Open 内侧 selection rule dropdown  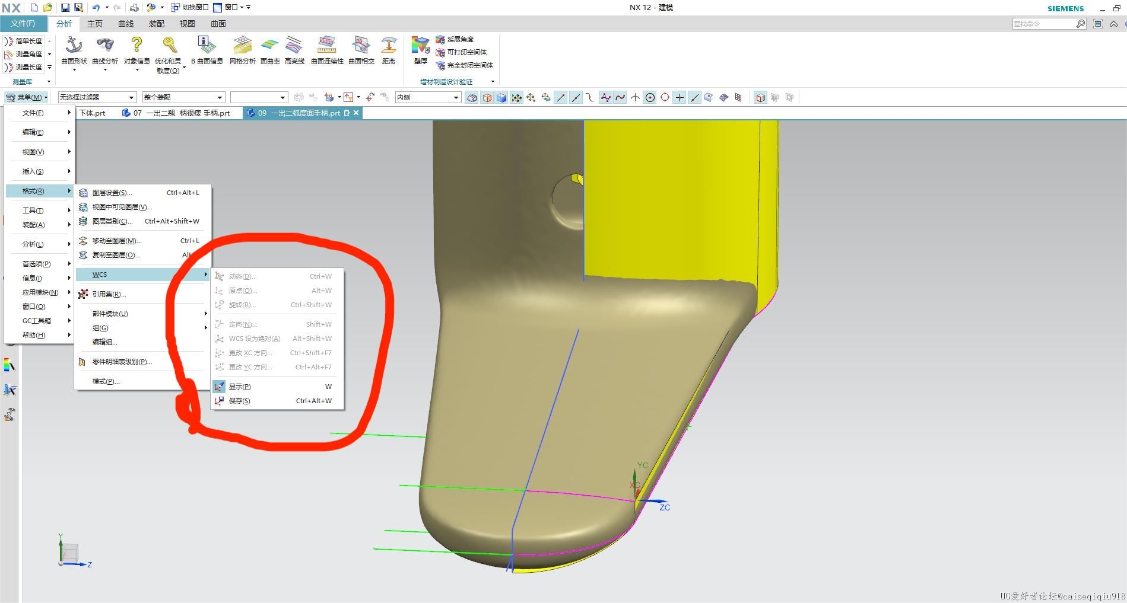click(428, 97)
